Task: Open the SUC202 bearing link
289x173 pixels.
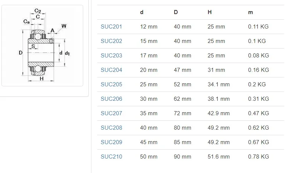Action: [x=111, y=41]
